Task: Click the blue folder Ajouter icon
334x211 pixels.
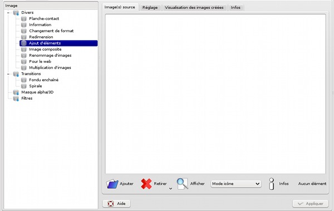Action: tap(112, 184)
